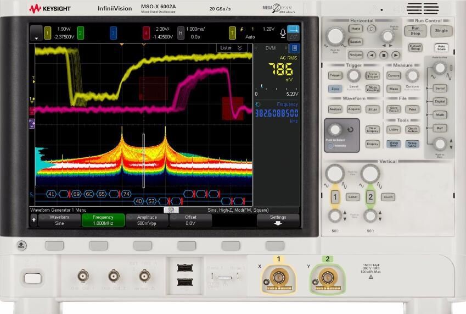Click the Clear Display button
This screenshot has height=314, width=466.
tap(373, 130)
